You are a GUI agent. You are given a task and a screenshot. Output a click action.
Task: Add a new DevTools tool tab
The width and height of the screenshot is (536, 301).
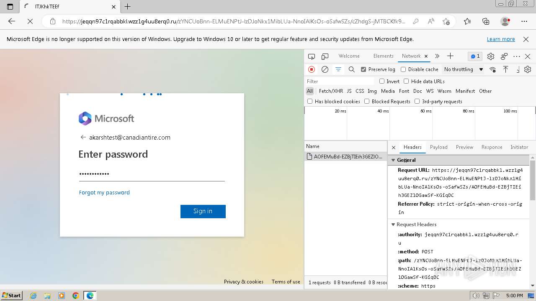[x=450, y=56]
